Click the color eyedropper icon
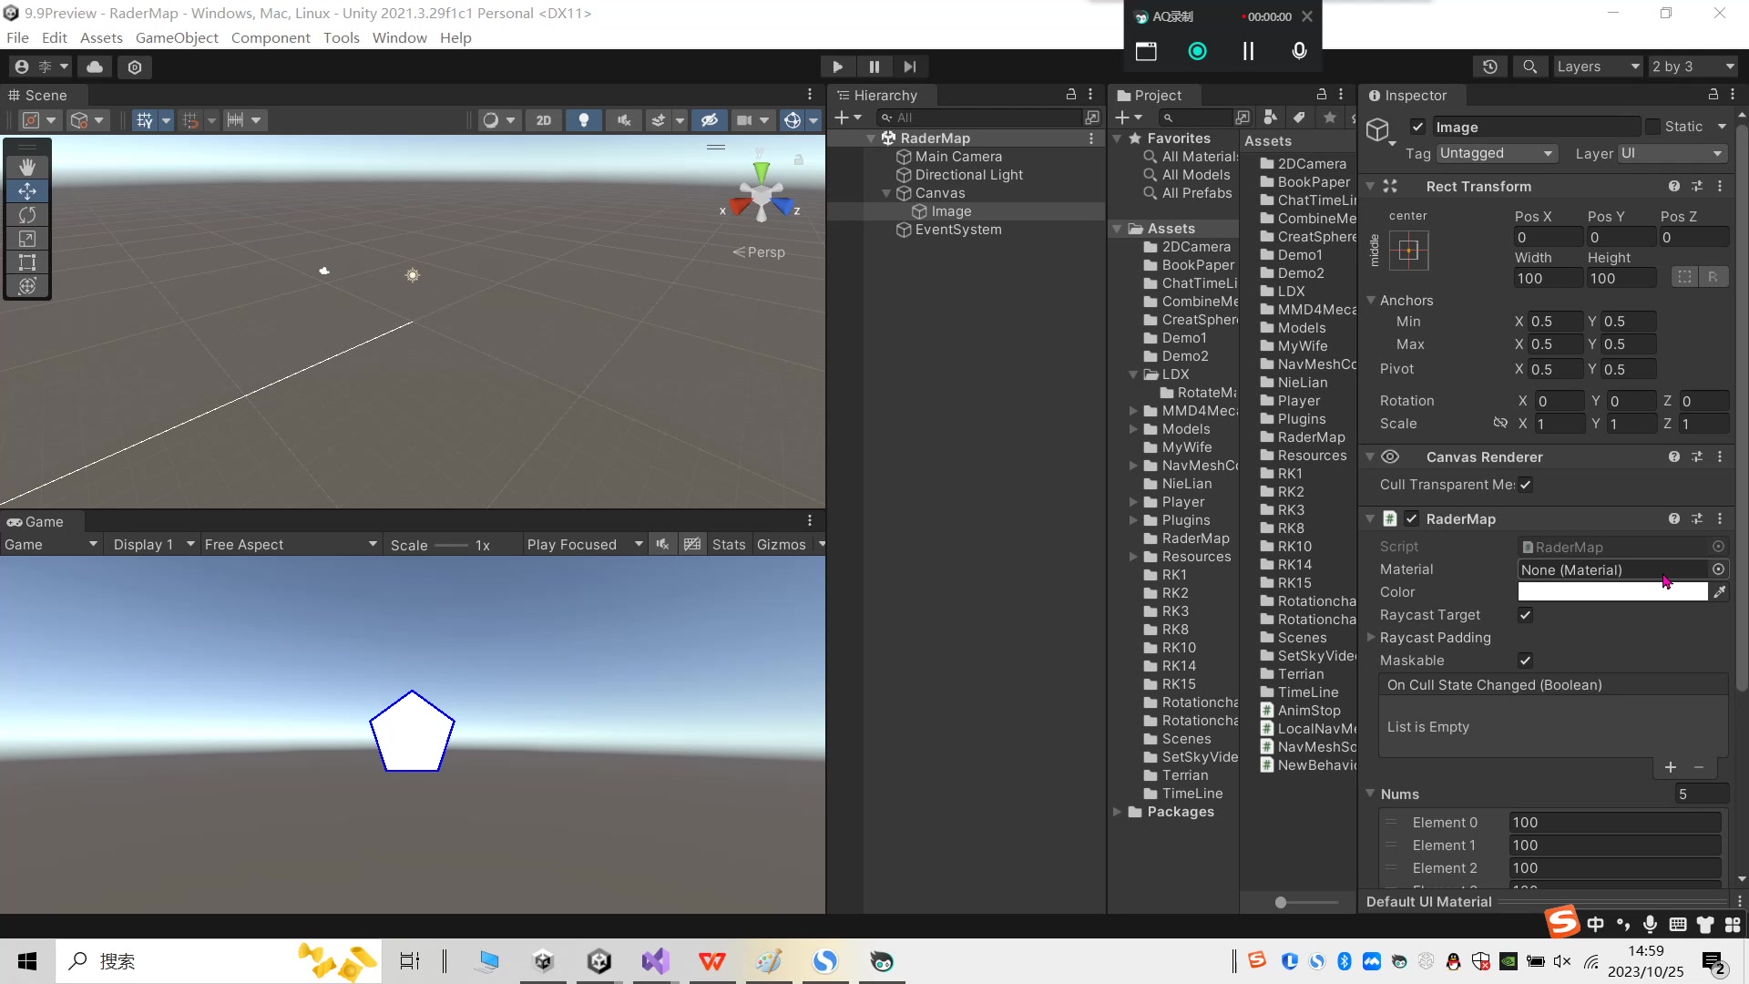Screen dimensions: 1749x984 1719,592
